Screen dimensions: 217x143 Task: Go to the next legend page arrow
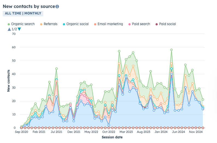pyautogui.click(x=19, y=29)
